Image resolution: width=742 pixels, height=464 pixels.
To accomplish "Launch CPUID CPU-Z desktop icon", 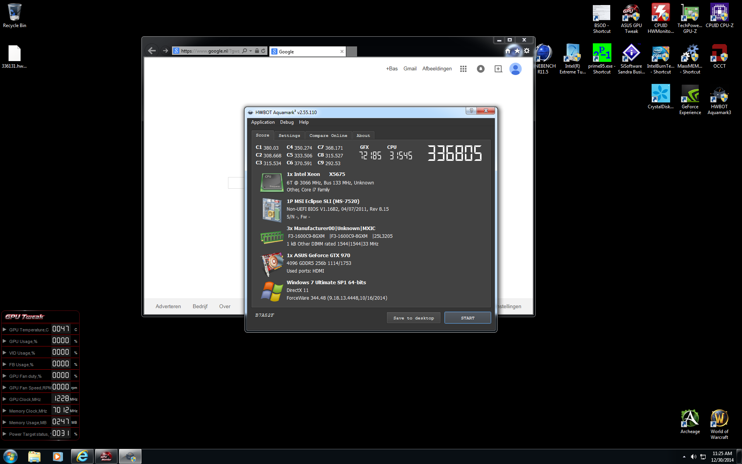I will [x=719, y=15].
